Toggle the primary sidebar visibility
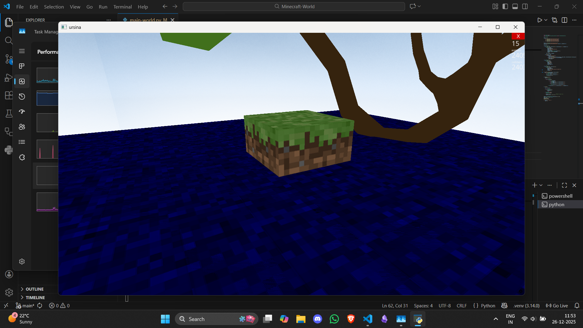 click(x=505, y=6)
